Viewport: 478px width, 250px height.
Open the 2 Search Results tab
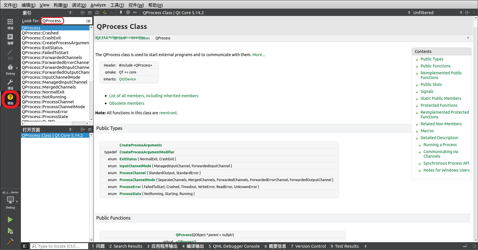tap(126, 246)
